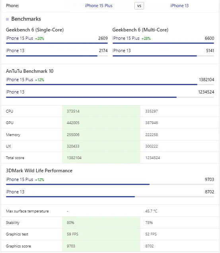Click the +28% multi-core advantage label
This screenshot has height=253, width=220.
[146, 39]
